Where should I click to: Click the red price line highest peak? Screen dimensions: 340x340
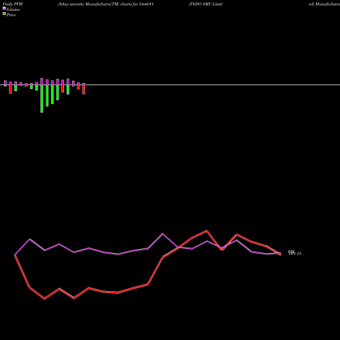[207, 231]
